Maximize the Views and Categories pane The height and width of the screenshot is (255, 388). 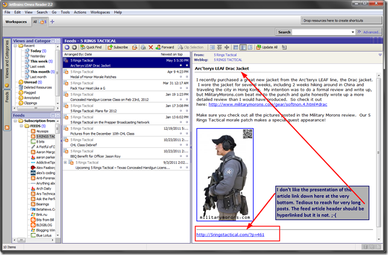tap(58, 41)
